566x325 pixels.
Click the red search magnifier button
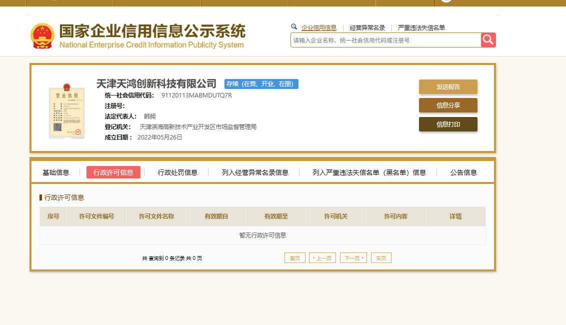pos(488,40)
